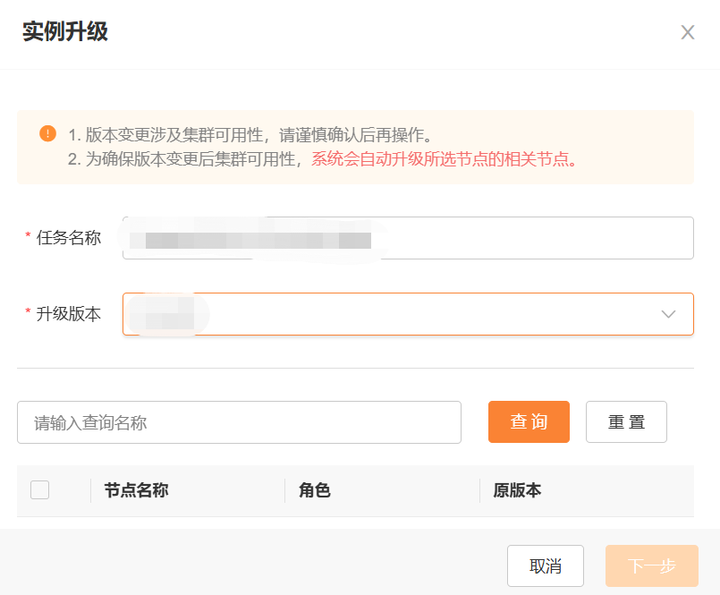The image size is (720, 595).
Task: Click the 实例升级 dialog title
Action: (64, 31)
